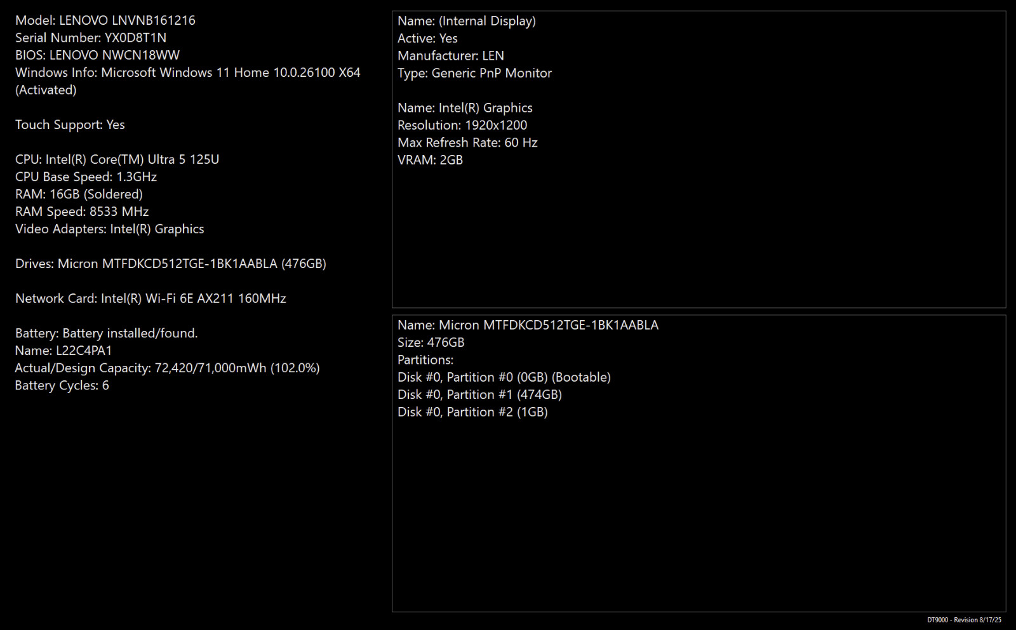The height and width of the screenshot is (630, 1016).
Task: Select Size: 476GB in disk panel
Action: [x=431, y=342]
